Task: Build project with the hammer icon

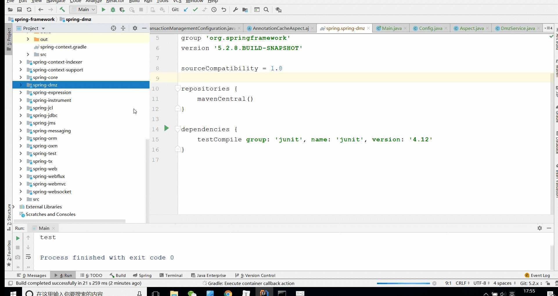Action: 62,10
